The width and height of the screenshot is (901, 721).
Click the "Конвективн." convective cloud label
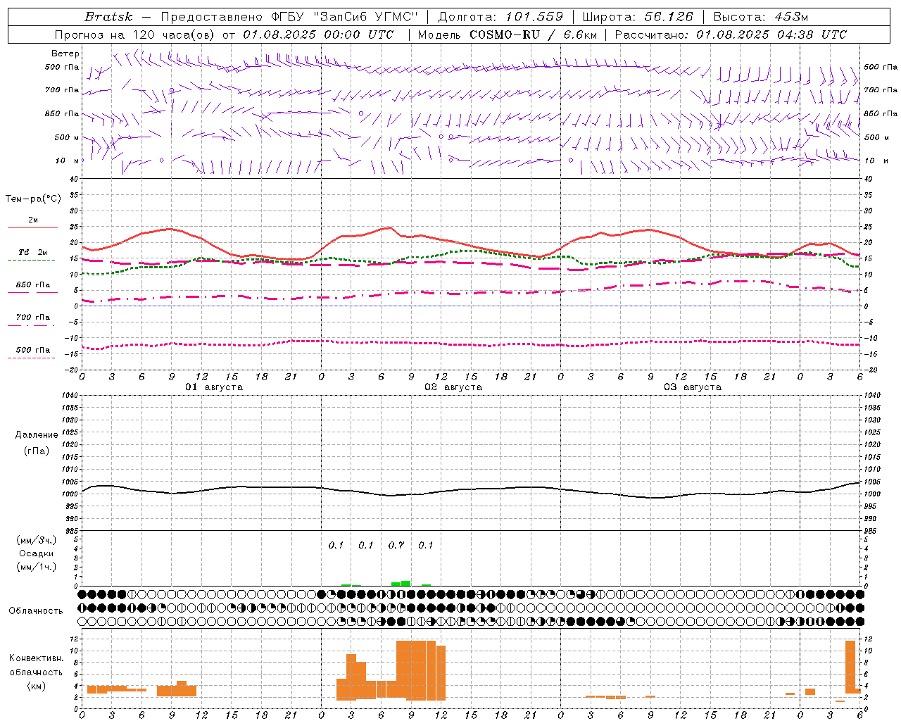click(x=37, y=658)
